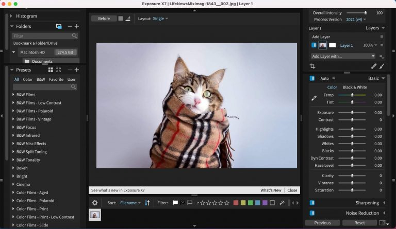Open the Add Layer with dropdown
396x229 pixels.
coord(343,56)
